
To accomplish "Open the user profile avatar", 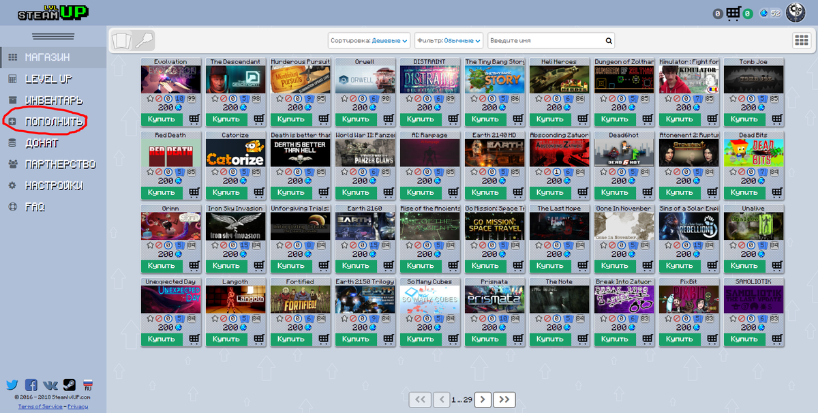I will click(796, 13).
